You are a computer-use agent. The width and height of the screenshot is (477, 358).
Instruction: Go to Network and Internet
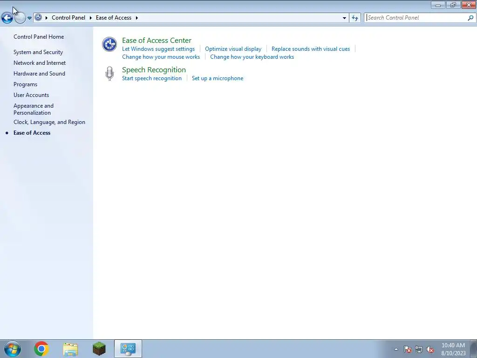[40, 63]
